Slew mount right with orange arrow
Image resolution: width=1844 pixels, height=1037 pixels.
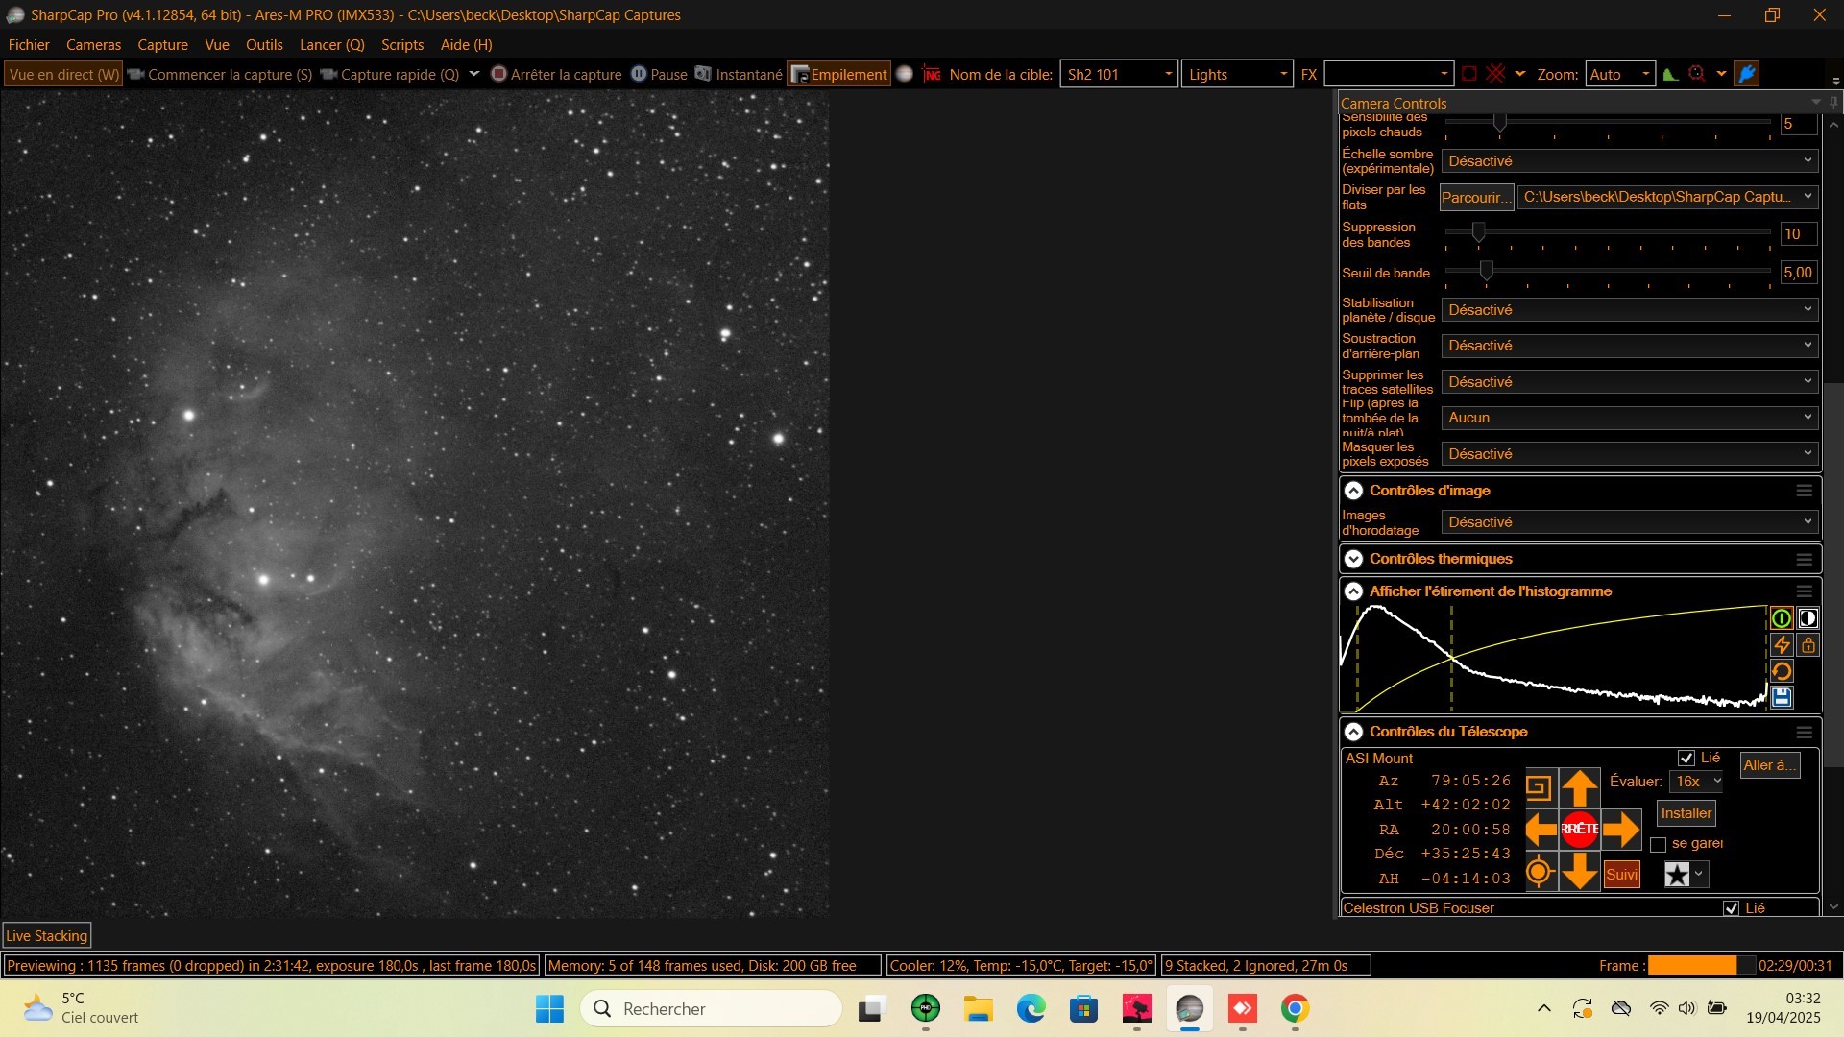1621,829
